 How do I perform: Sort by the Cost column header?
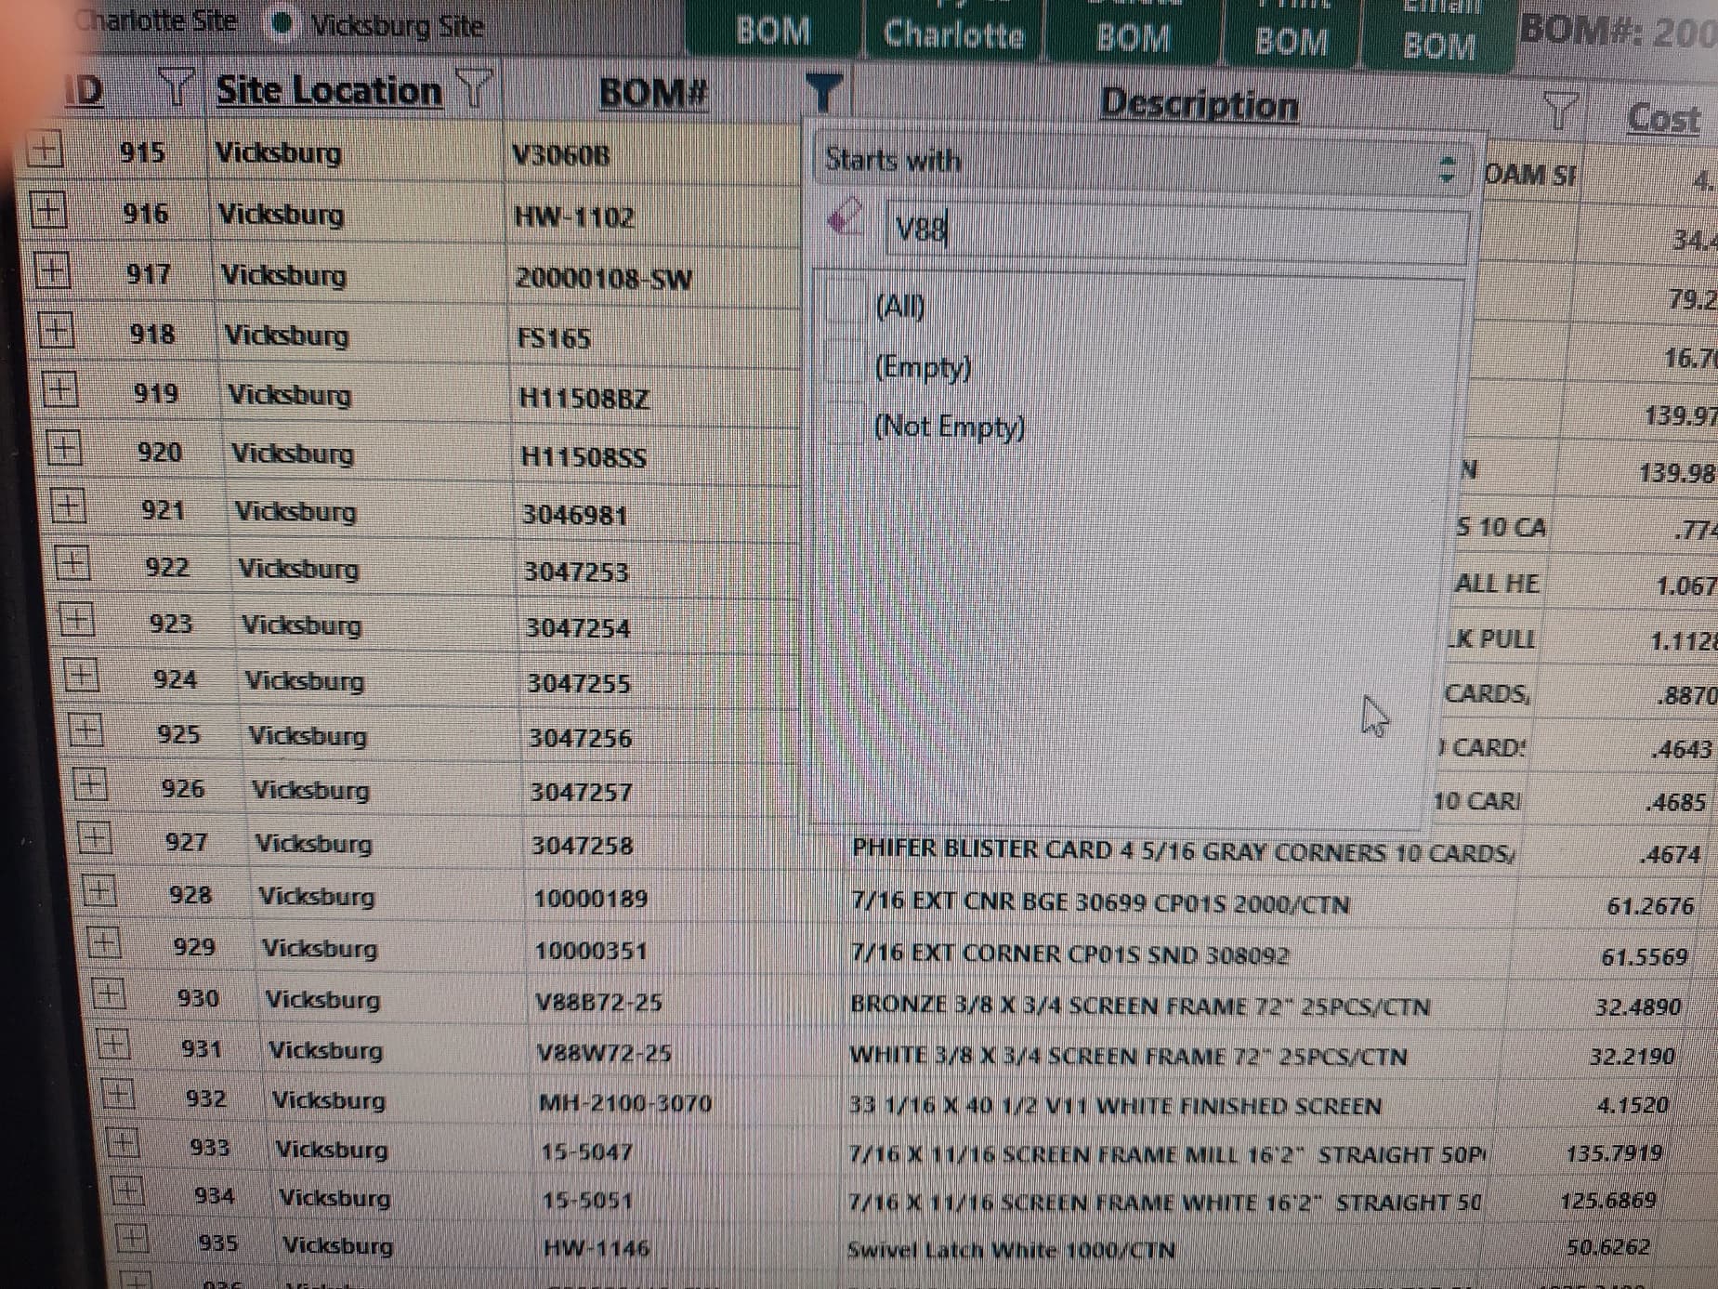point(1664,118)
